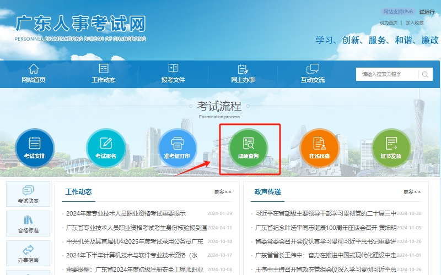This screenshot has width=441, height=275.
Task: Open the 证书发放 certificate issuance icon
Action: (391, 147)
